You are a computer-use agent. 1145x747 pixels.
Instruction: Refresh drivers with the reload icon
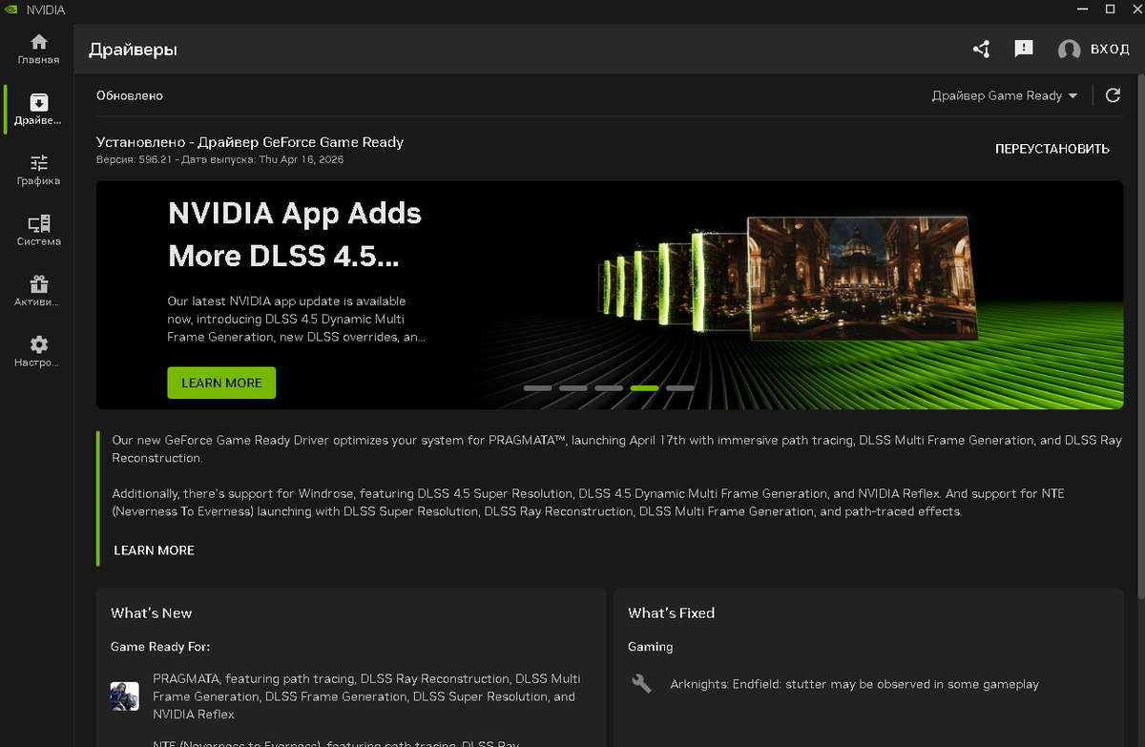[x=1113, y=95]
